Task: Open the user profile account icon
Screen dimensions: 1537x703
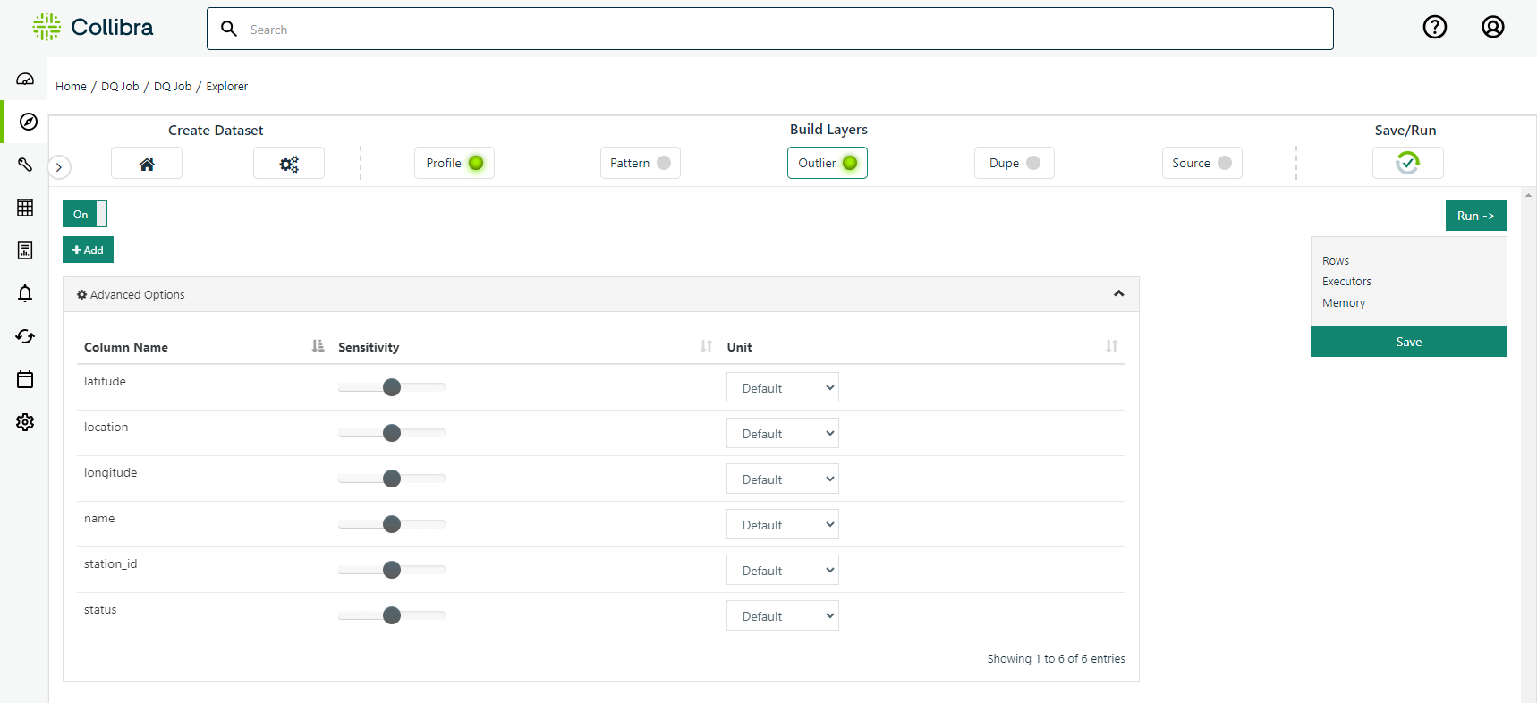Action: [x=1492, y=28]
